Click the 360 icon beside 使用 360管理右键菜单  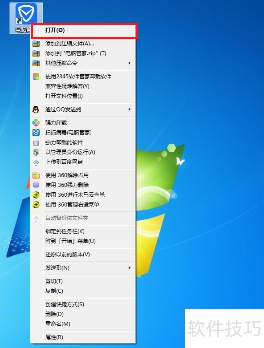36,204
